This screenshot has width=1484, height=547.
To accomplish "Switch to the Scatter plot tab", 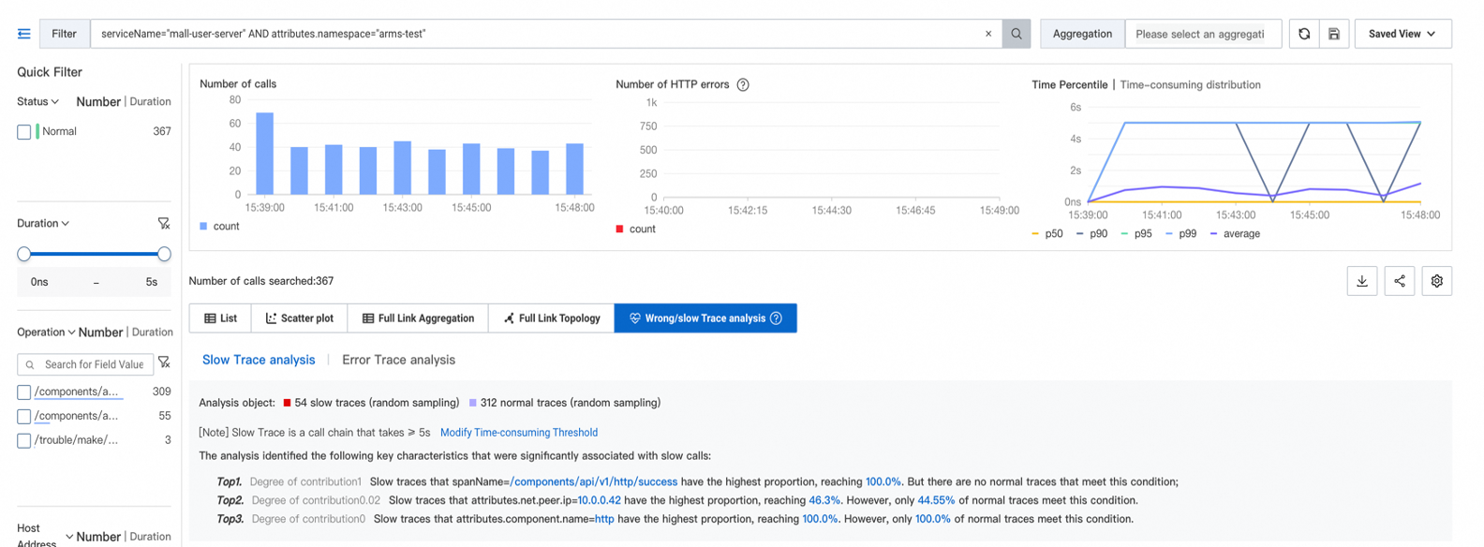I will tap(299, 318).
